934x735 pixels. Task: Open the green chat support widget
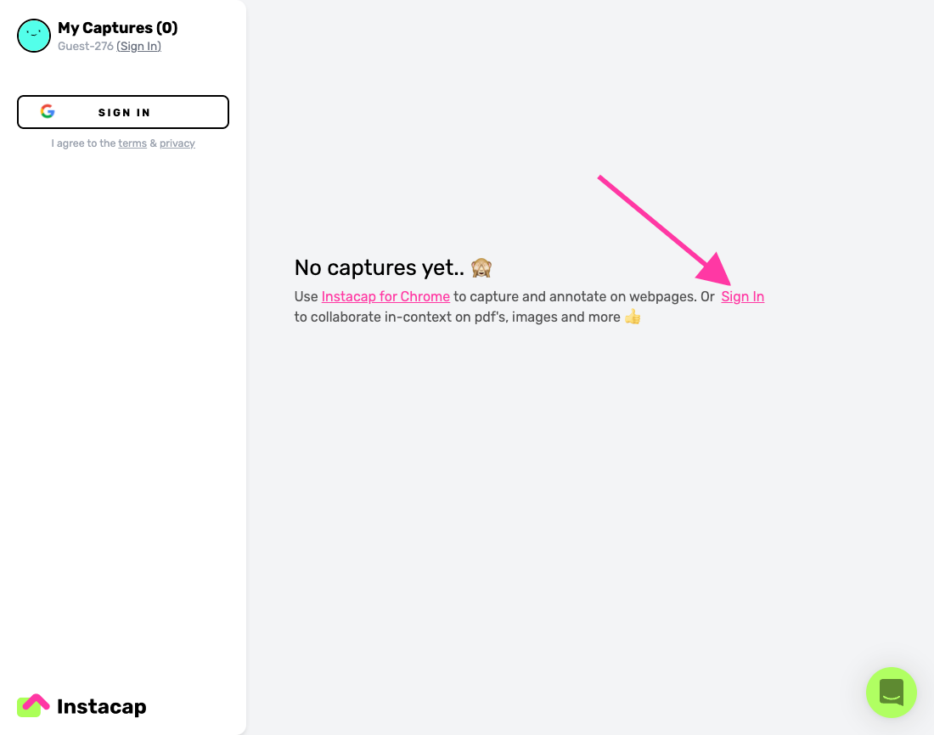(x=891, y=692)
